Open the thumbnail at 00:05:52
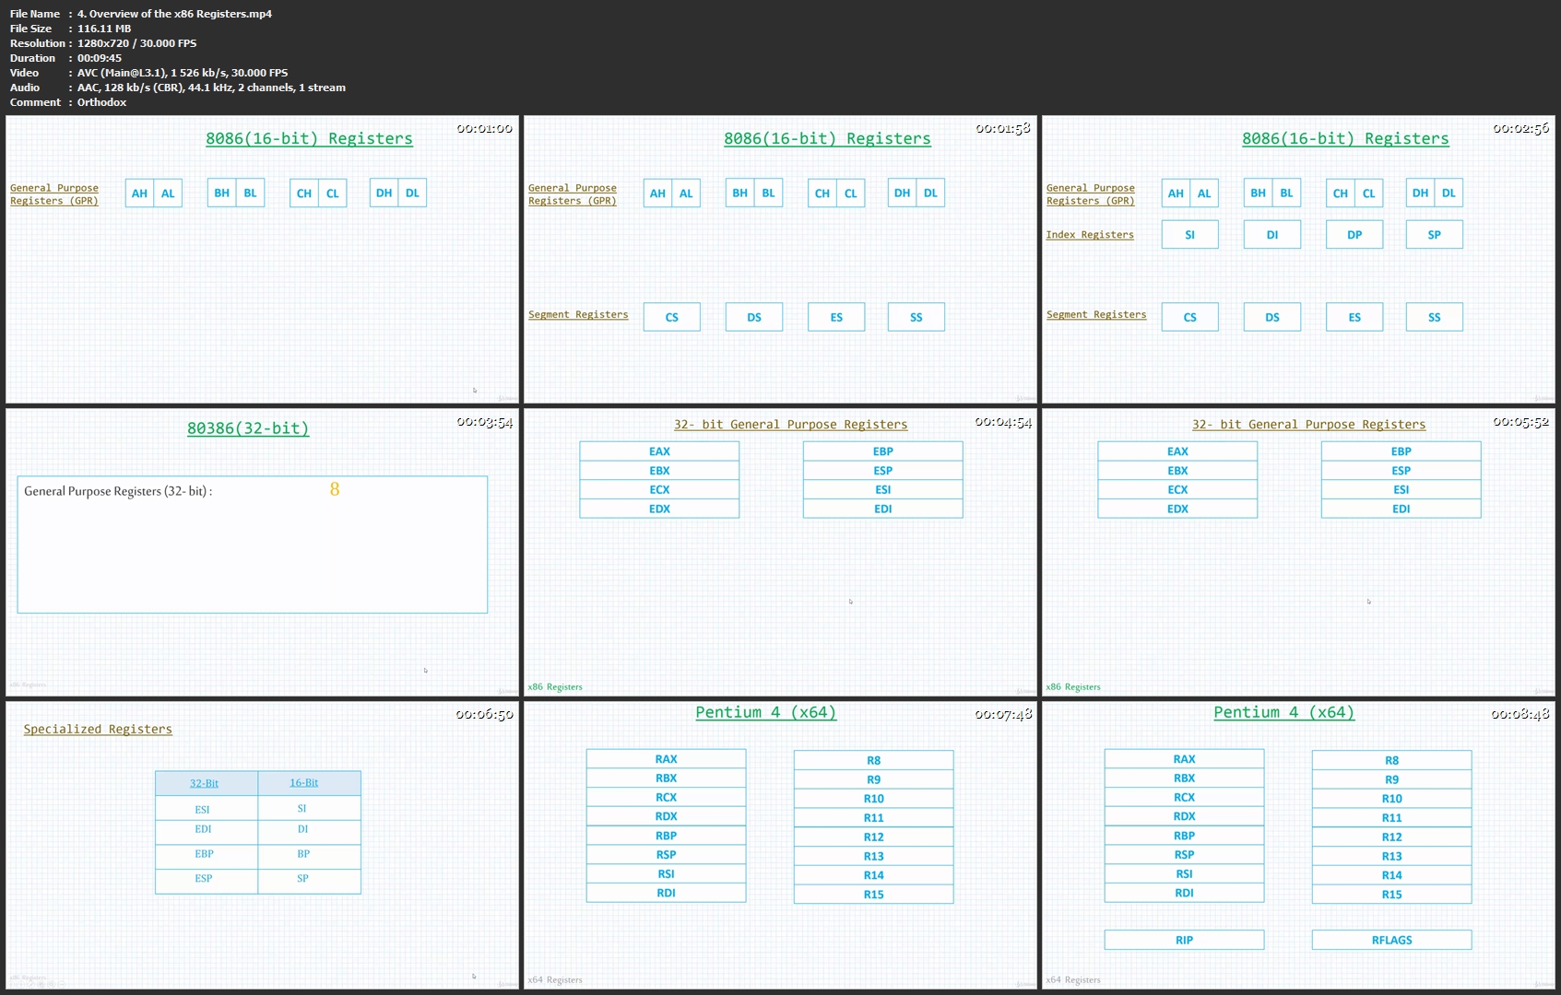The height and width of the screenshot is (995, 1561). tap(1298, 552)
